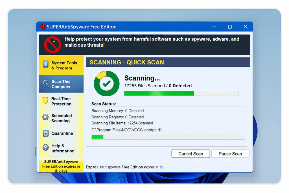Click the lower file scan progress bar
289x193 pixels.
coord(168,137)
